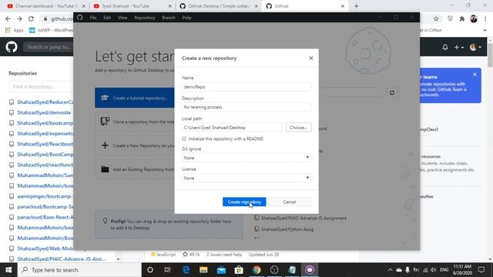Open File Explorer from the taskbar

point(203,270)
